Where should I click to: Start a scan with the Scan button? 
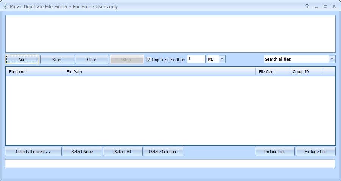coord(57,59)
